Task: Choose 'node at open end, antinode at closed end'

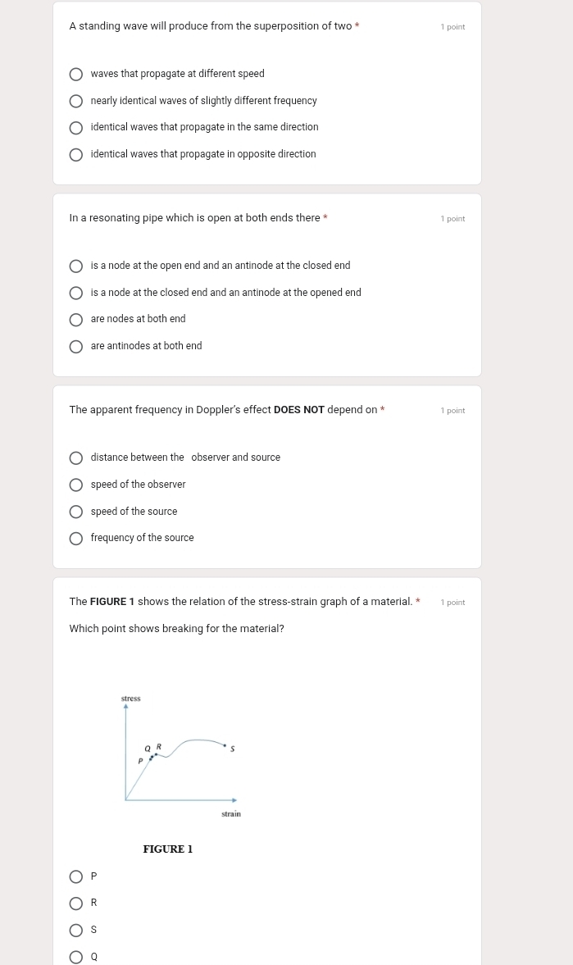Action: (76, 266)
